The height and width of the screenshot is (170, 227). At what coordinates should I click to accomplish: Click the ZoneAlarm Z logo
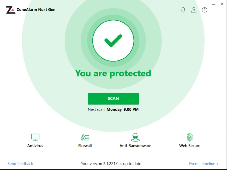tap(11, 10)
